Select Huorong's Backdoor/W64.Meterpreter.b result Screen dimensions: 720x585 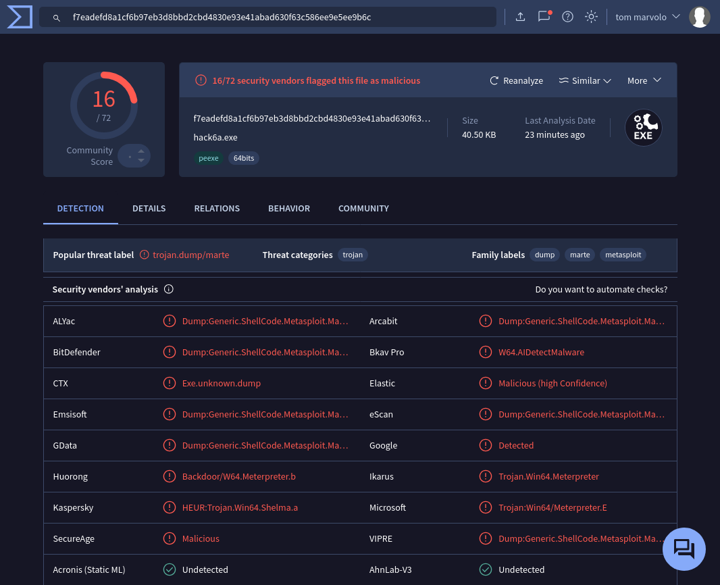pos(239,476)
